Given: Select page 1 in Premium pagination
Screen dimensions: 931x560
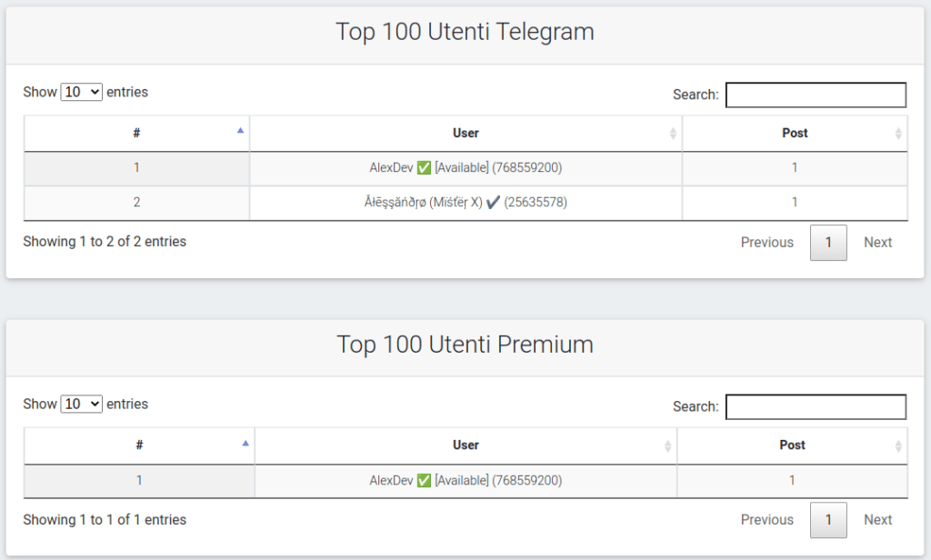Looking at the screenshot, I should pos(828,520).
